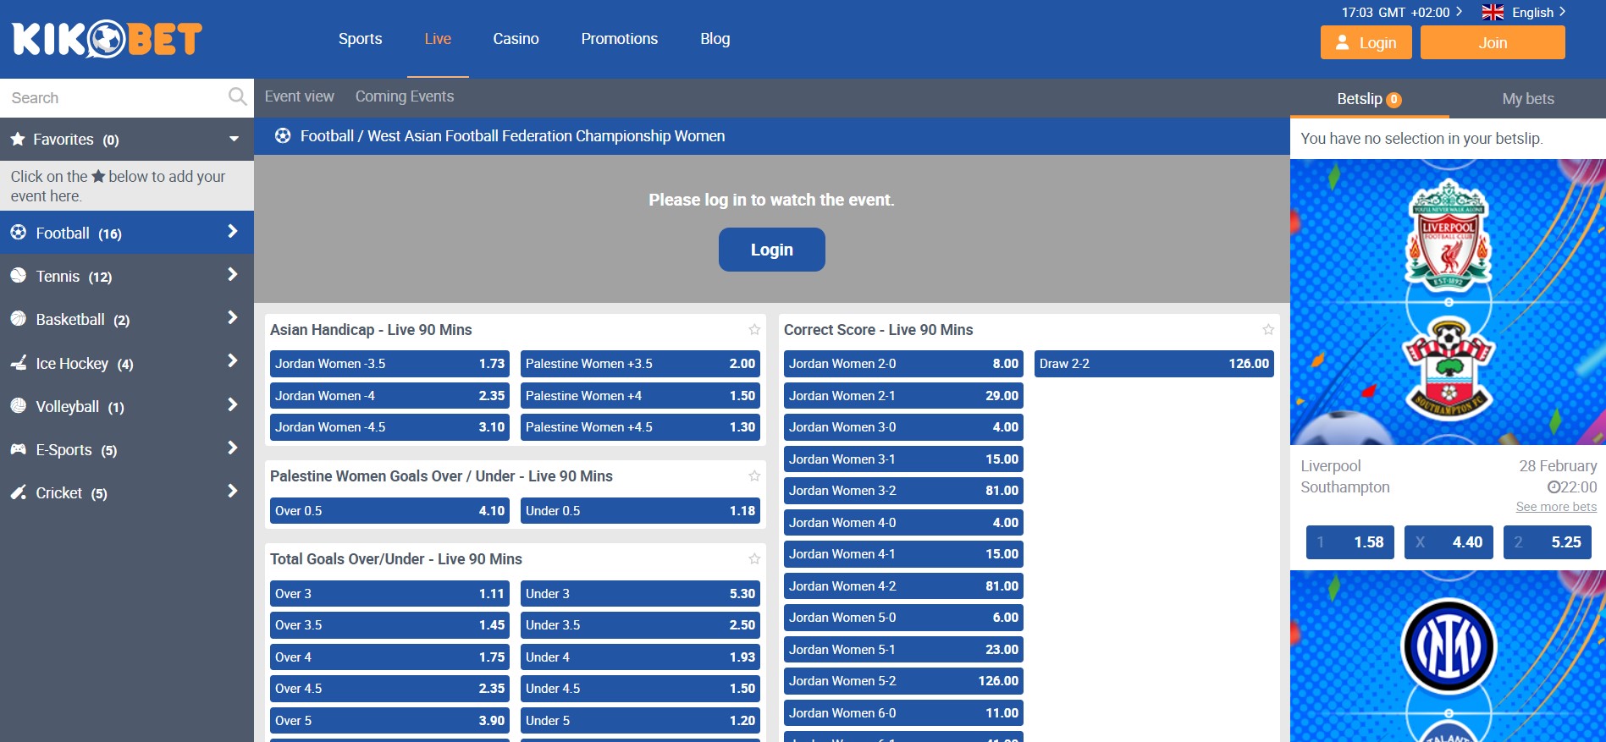1606x742 pixels.
Task: Select Palestine Women +4 at 1.50
Action: [x=640, y=396]
